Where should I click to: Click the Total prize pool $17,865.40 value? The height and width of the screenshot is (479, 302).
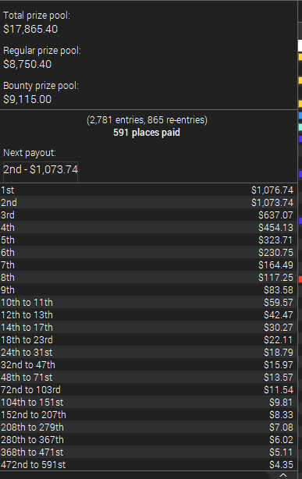tap(30, 29)
